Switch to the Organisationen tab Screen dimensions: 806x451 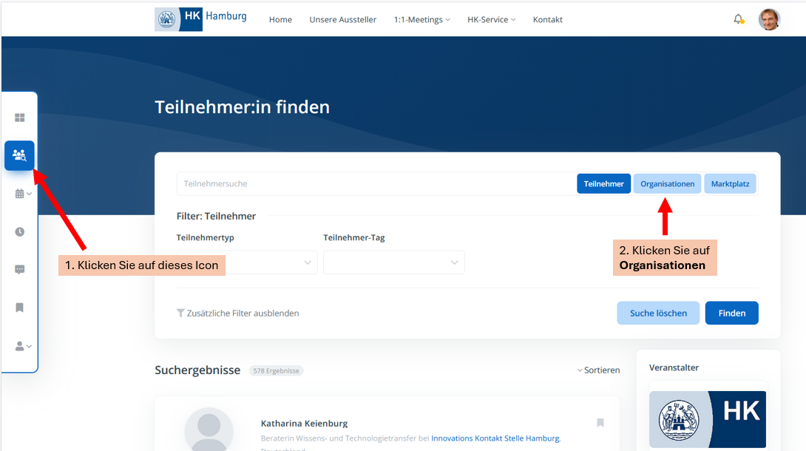667,183
